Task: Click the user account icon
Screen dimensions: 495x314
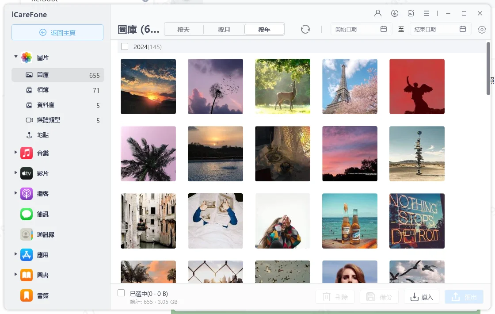Action: pyautogui.click(x=378, y=13)
